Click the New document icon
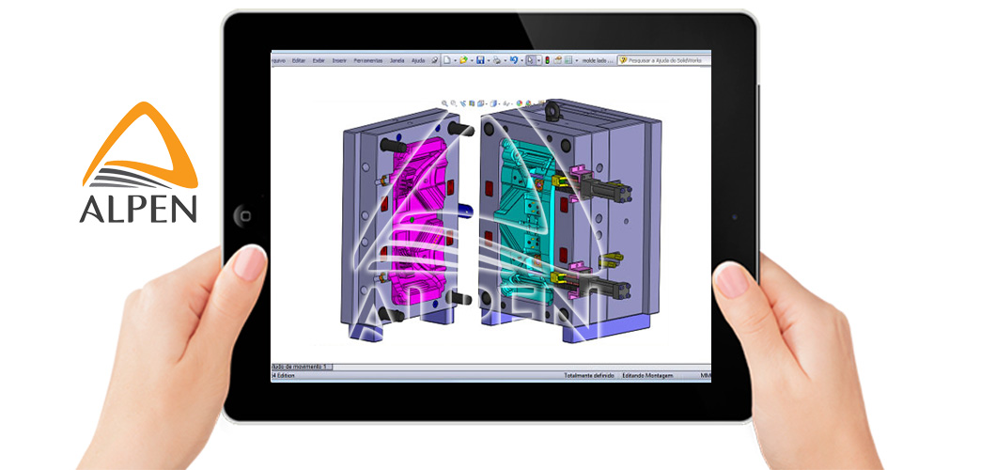Viewport: 996px width, 470px height. tap(447, 59)
